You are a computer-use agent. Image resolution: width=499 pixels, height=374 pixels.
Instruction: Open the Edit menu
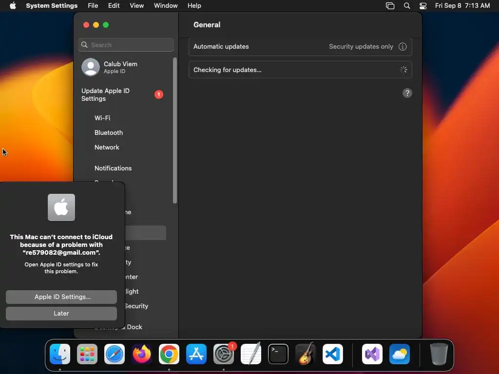pos(114,6)
